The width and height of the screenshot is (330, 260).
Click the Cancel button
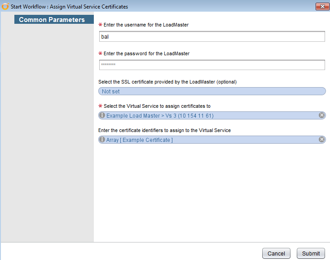276,253
